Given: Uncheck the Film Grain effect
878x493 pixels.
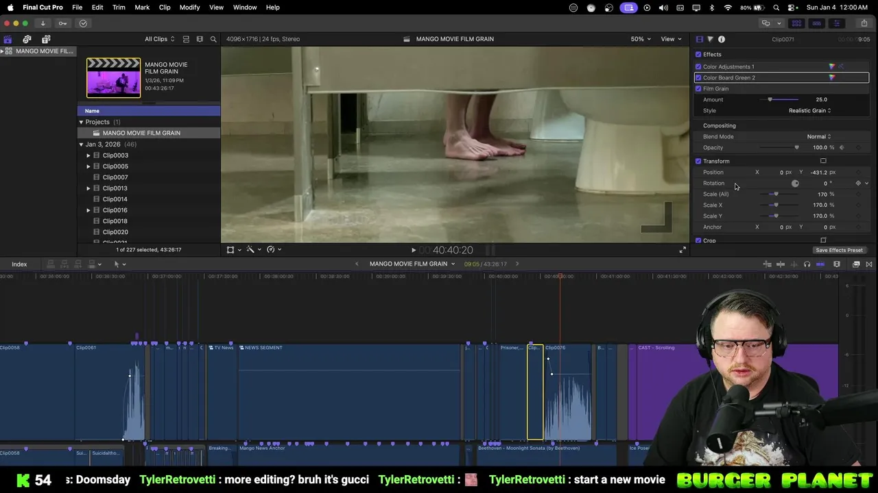Looking at the screenshot, I should [698, 88].
